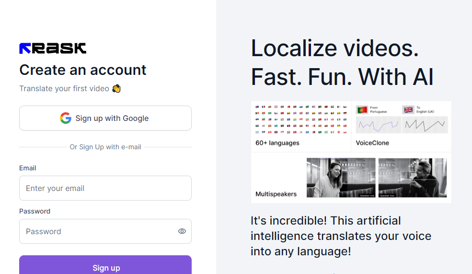Image resolution: width=472 pixels, height=274 pixels.
Task: Open the Speaker one thumbnail
Action: point(341,178)
